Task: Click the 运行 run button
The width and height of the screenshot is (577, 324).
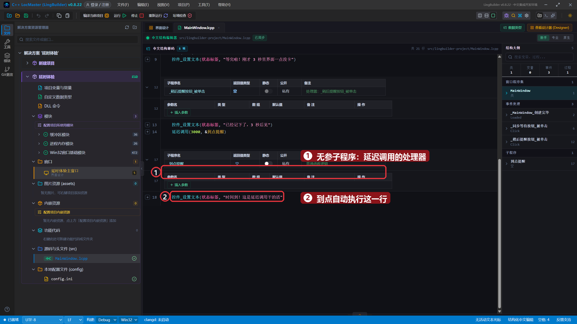Action: pos(120,16)
